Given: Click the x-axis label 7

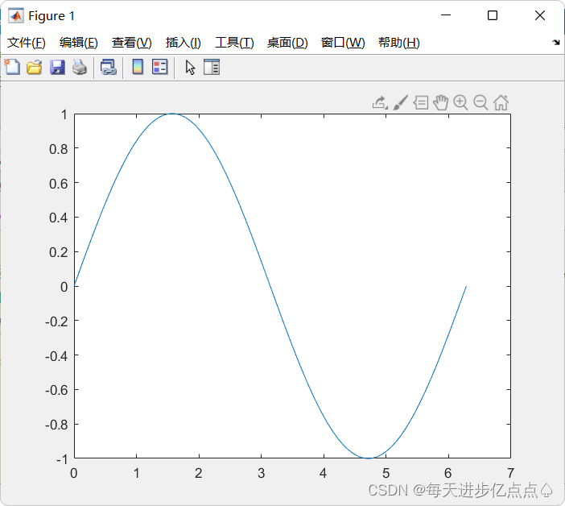Looking at the screenshot, I should (510, 473).
